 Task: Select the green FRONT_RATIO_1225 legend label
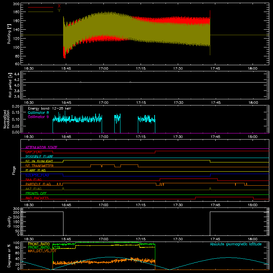click(x=44, y=247)
